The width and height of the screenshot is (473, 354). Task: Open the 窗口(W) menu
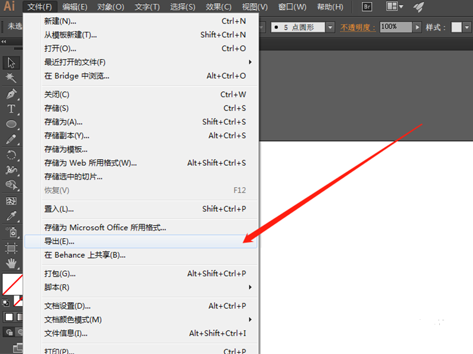[292, 6]
